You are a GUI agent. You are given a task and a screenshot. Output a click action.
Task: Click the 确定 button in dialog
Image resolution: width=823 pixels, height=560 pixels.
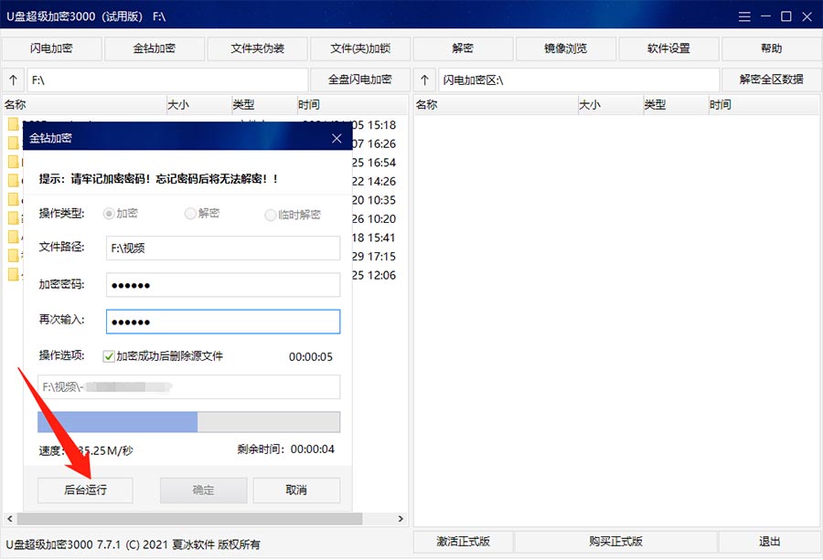[x=203, y=491]
